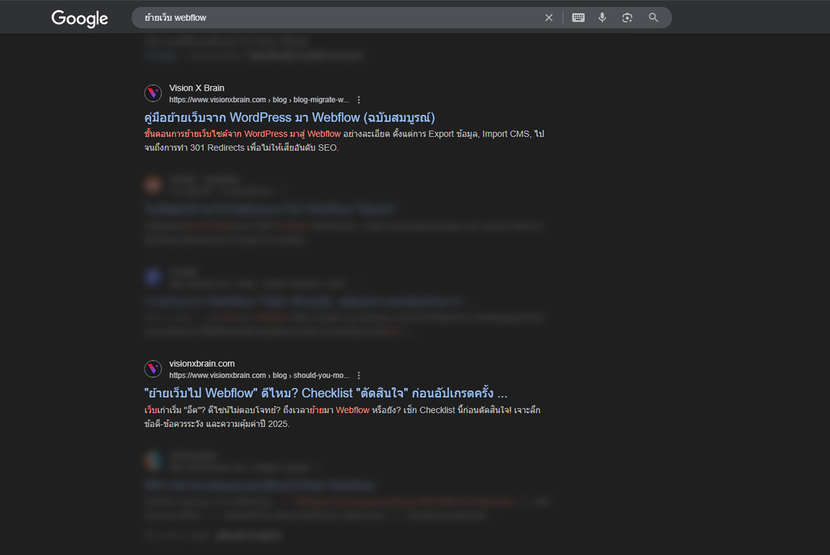Click the snippet mentioning 301 Redirects SEO

[344, 141]
